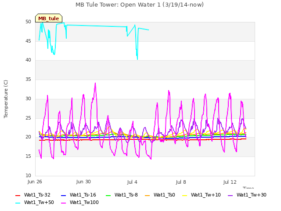Click the 45 y-axis tick label
The image size is (281, 211).
(x=28, y=41)
